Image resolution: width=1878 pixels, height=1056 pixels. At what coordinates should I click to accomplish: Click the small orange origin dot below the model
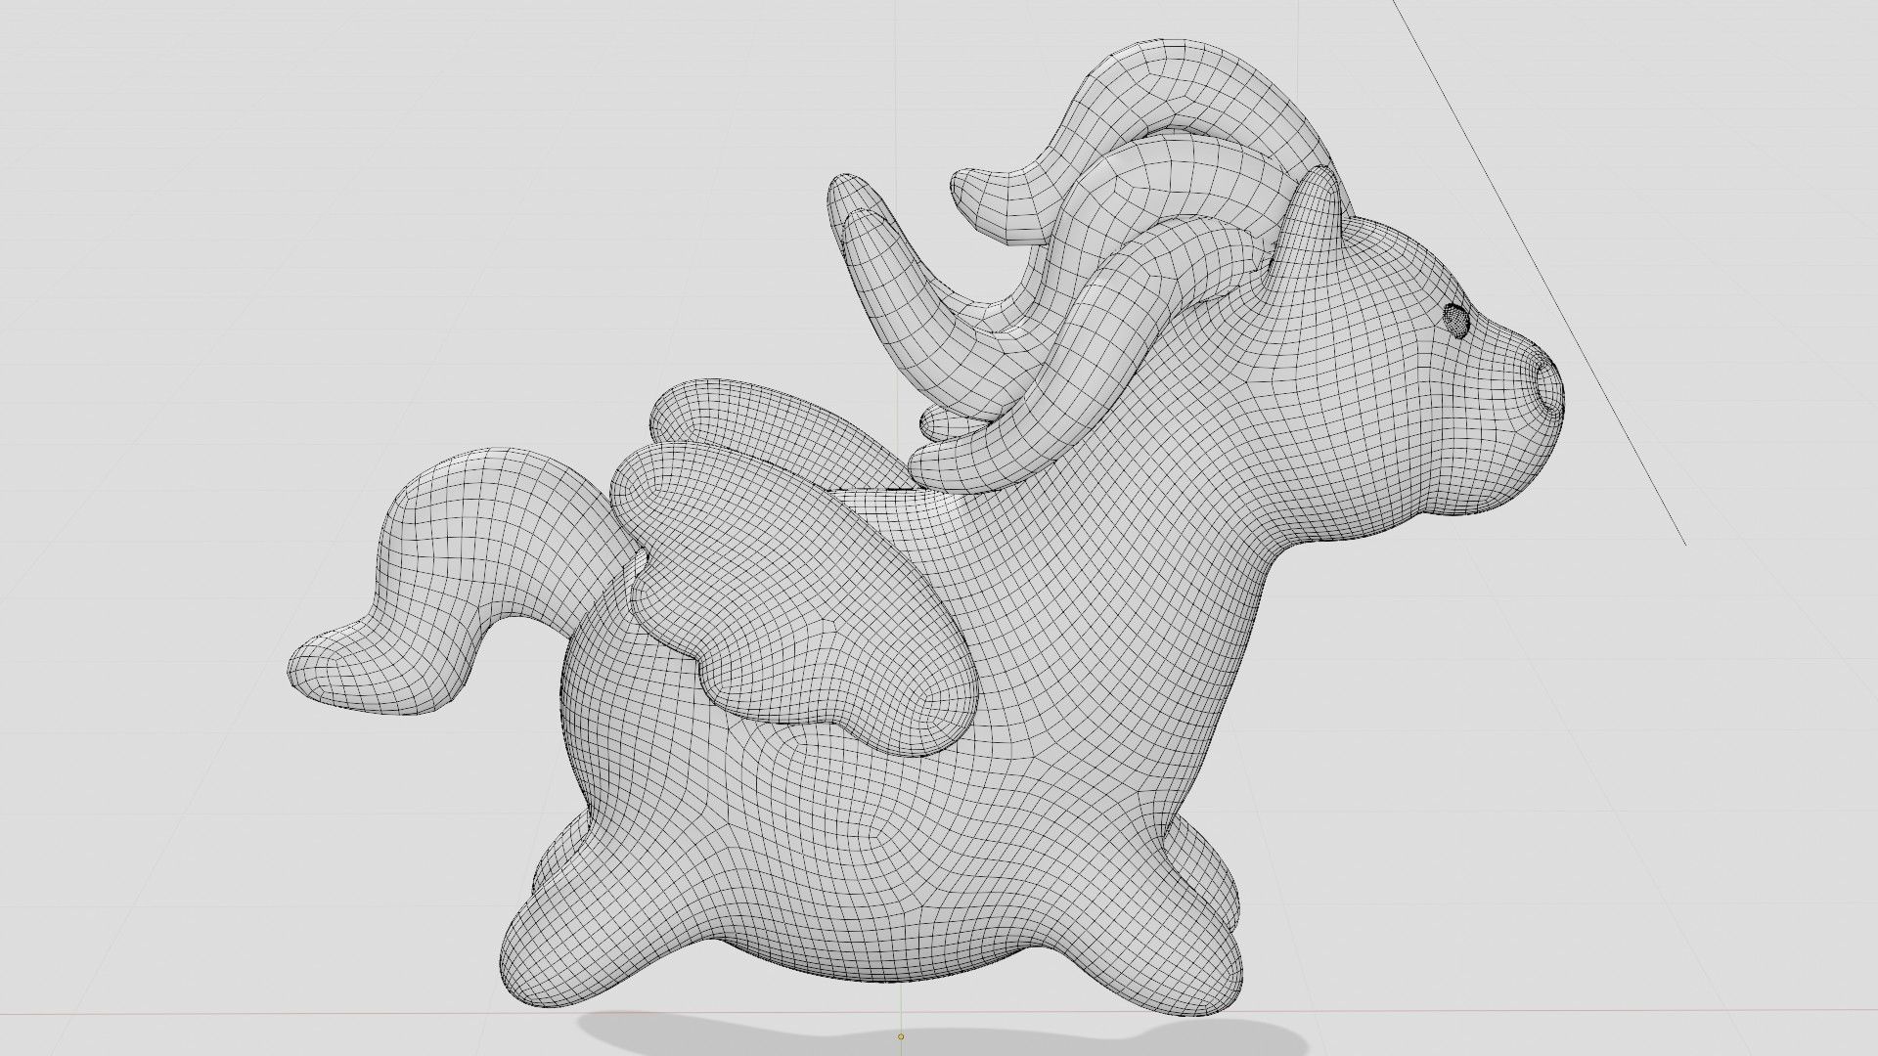(901, 1036)
